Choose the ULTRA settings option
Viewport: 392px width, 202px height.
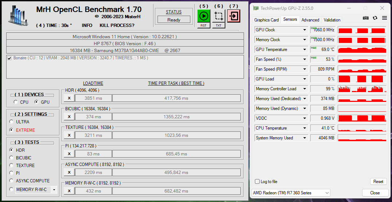(11, 122)
